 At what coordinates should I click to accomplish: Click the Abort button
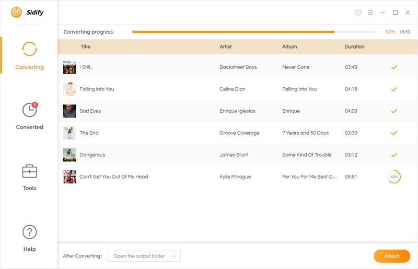(391, 256)
